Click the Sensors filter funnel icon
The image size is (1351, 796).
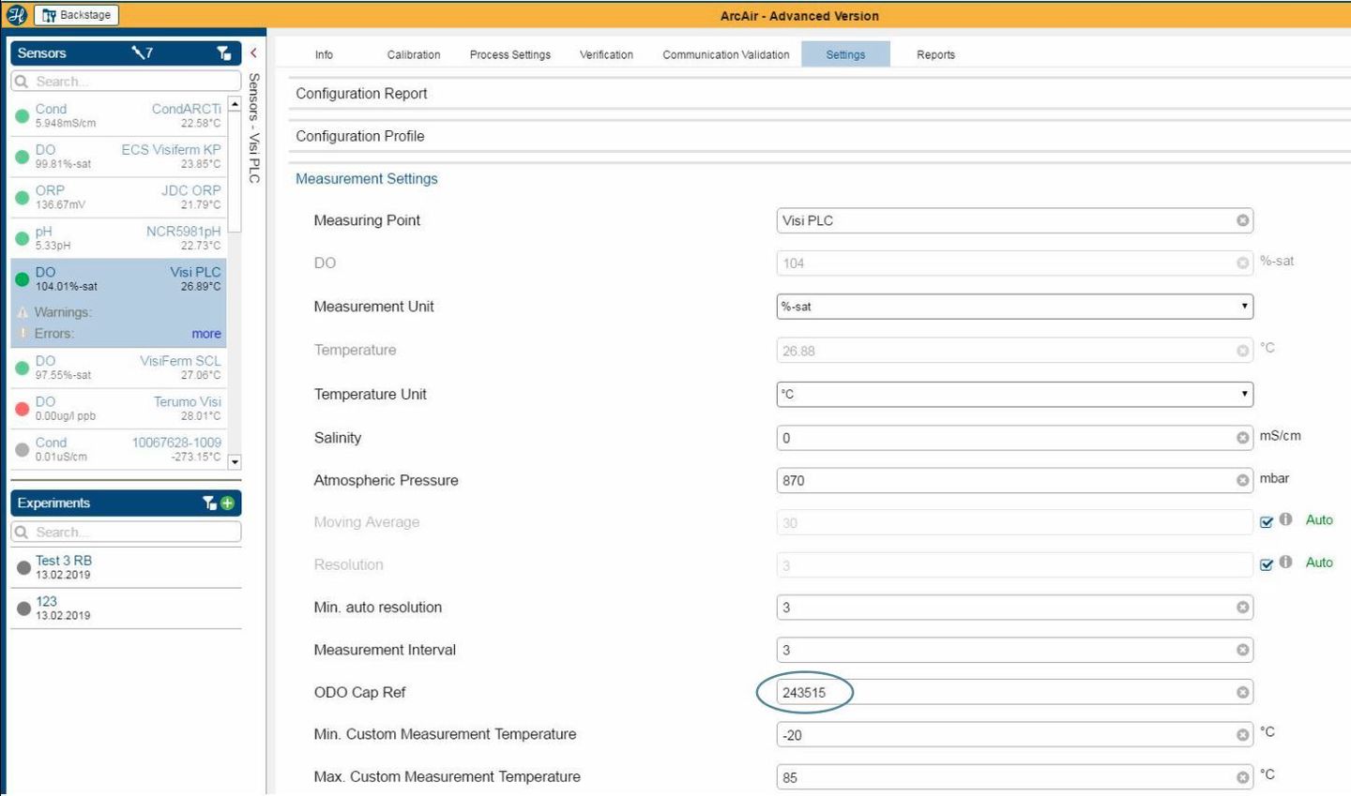click(223, 53)
